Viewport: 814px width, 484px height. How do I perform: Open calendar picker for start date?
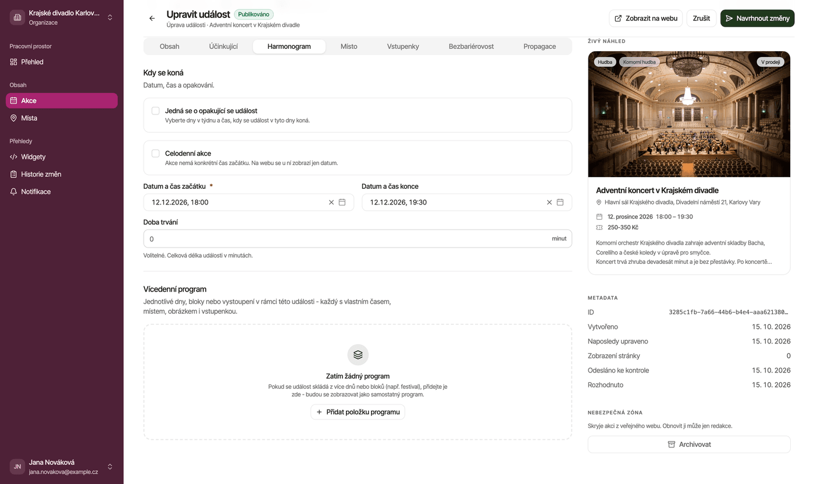(342, 202)
